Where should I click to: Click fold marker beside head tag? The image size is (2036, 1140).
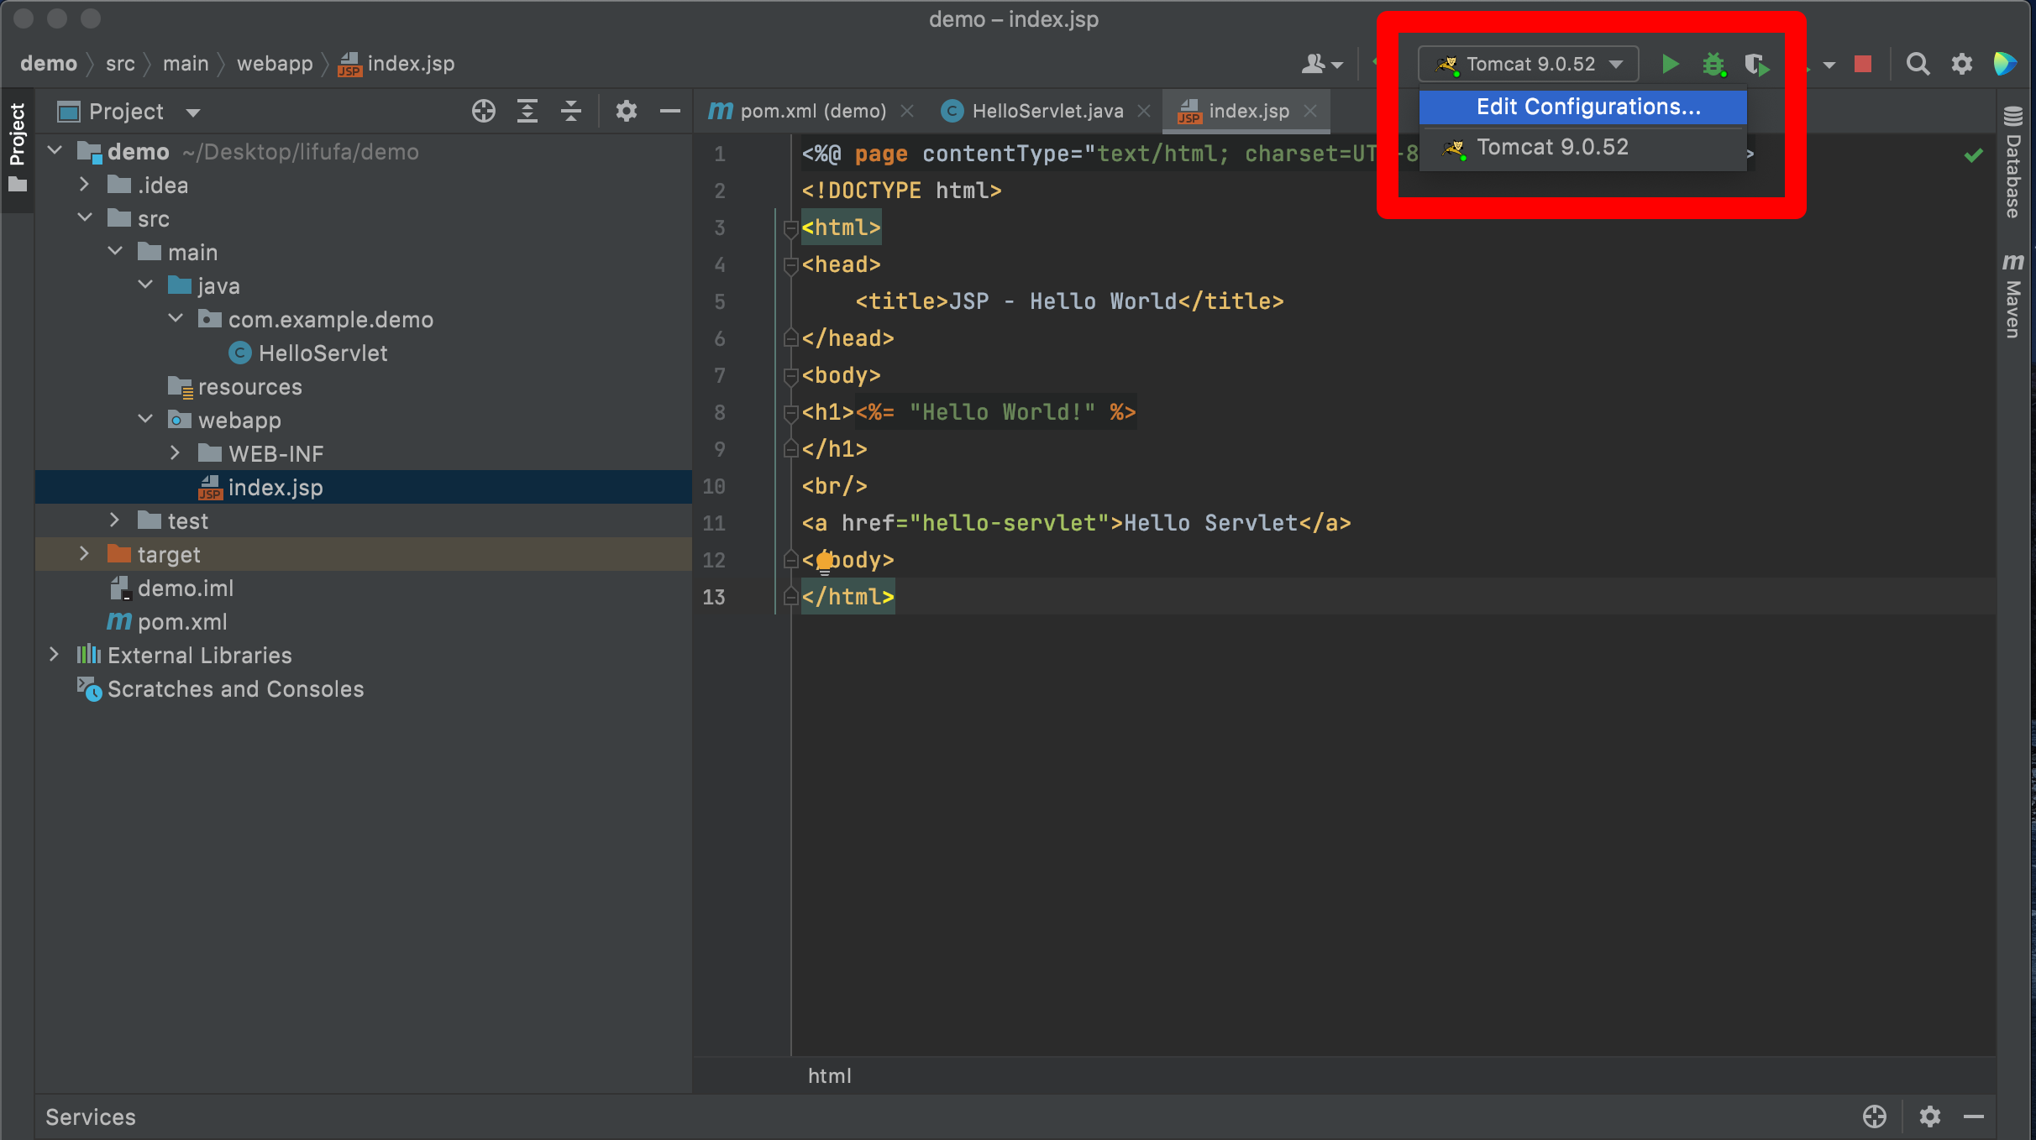coord(790,265)
